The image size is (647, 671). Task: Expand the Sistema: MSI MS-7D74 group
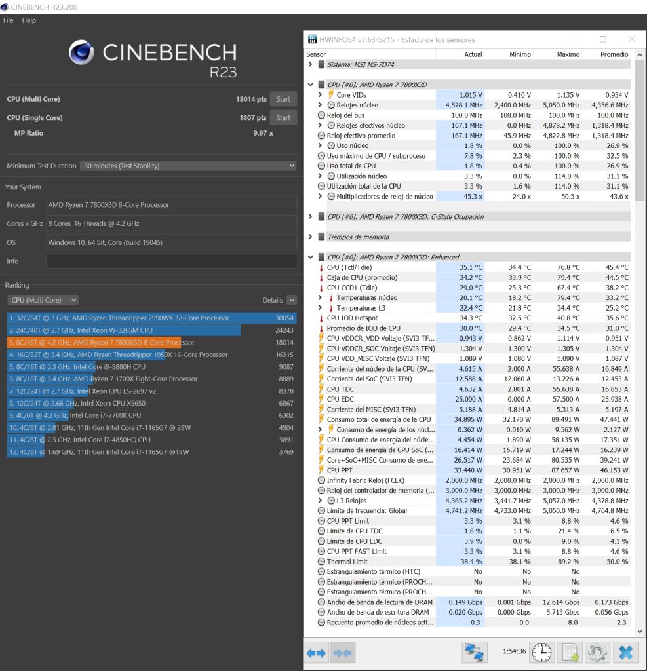coord(311,64)
